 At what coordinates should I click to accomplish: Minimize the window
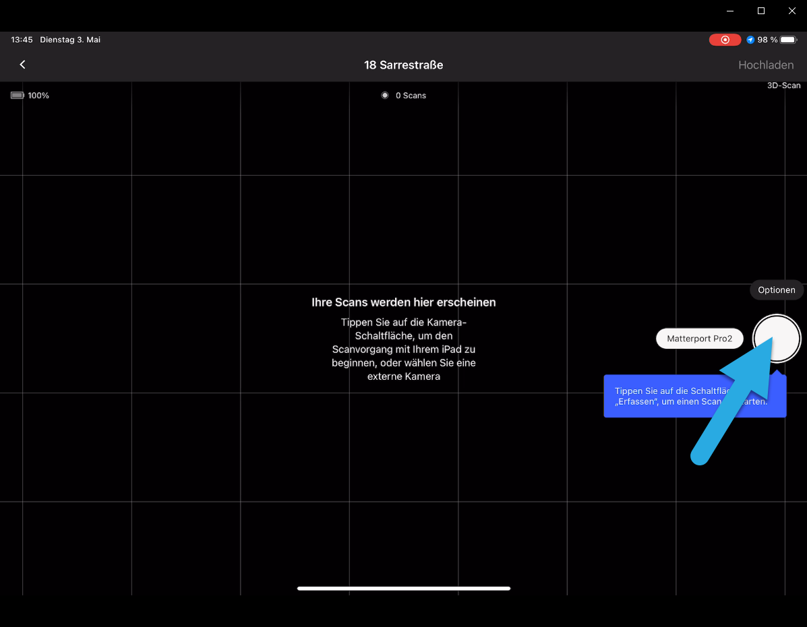(x=729, y=11)
